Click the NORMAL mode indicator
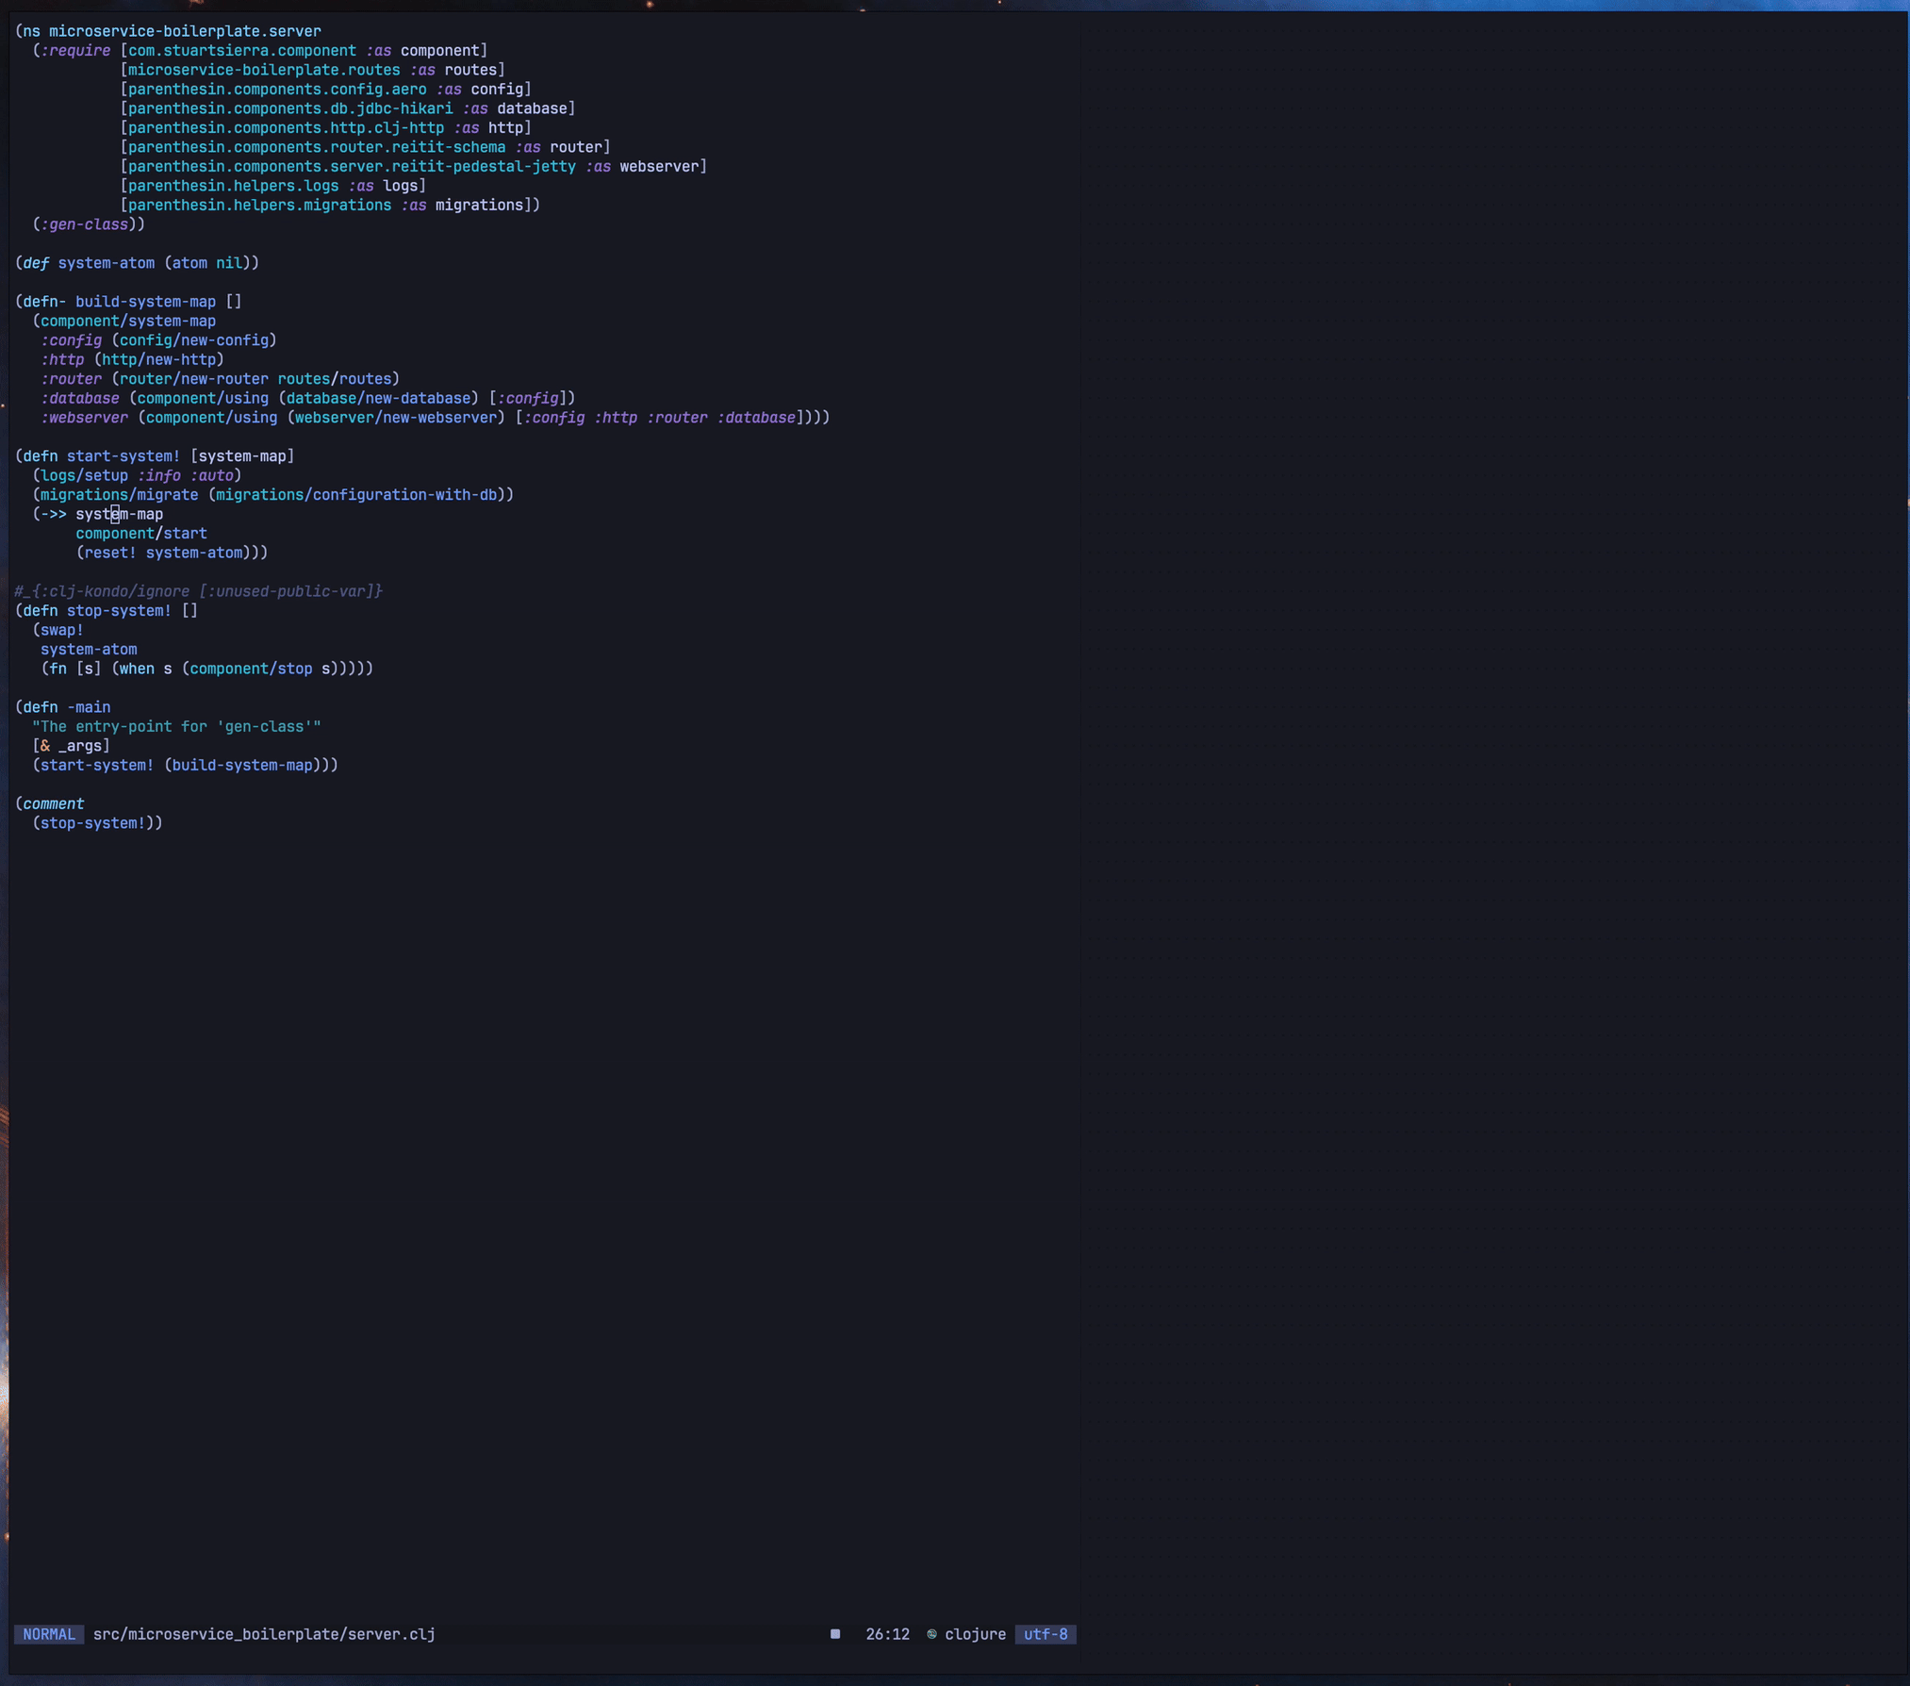 [x=49, y=1634]
